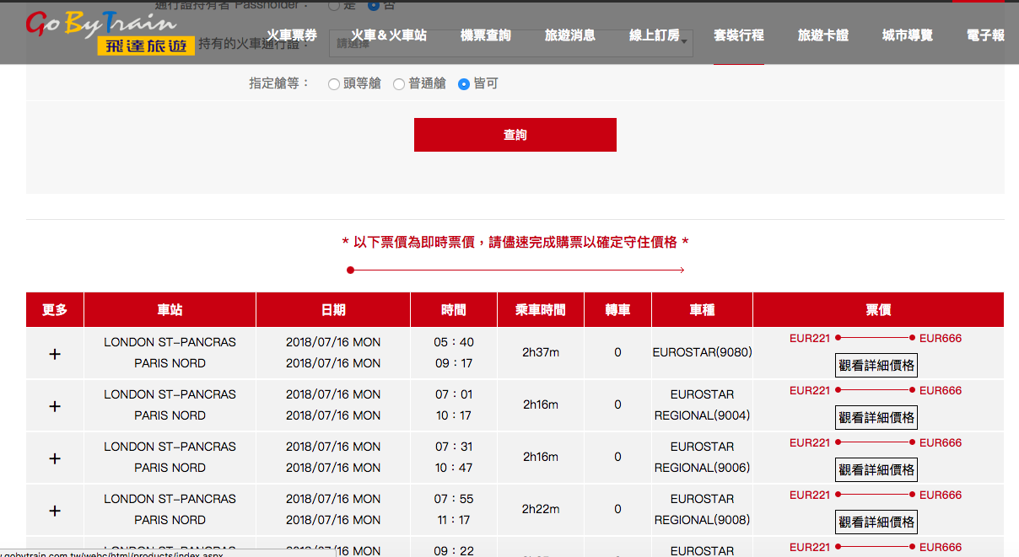Open the 旅遊消息 menu
Image resolution: width=1019 pixels, height=557 pixels.
pos(570,35)
